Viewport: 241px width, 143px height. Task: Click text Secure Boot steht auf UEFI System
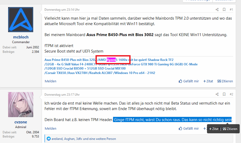pos(74,51)
